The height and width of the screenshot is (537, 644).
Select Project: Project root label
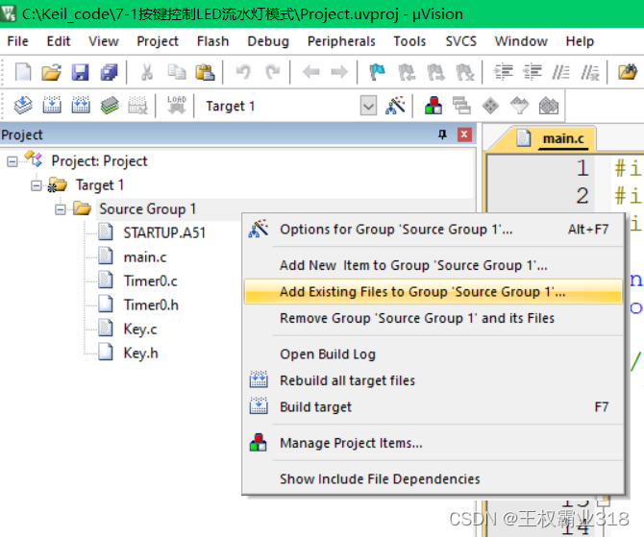click(x=99, y=161)
